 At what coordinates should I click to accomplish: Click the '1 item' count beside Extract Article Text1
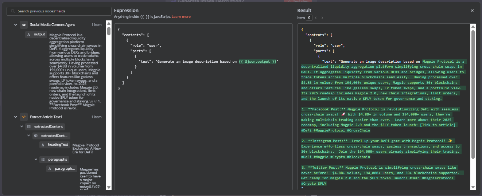coord(96,117)
